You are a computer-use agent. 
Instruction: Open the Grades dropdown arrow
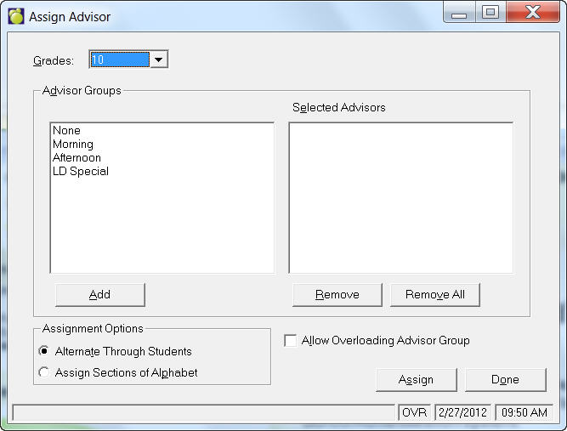click(159, 60)
